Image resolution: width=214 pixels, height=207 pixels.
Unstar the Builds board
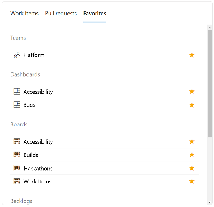pos(192,155)
